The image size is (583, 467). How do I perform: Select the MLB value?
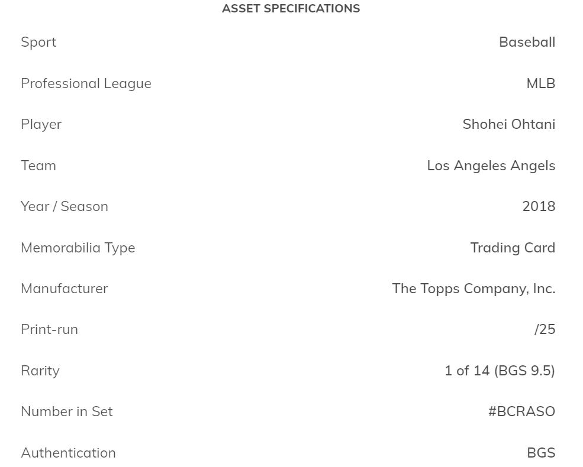(540, 83)
